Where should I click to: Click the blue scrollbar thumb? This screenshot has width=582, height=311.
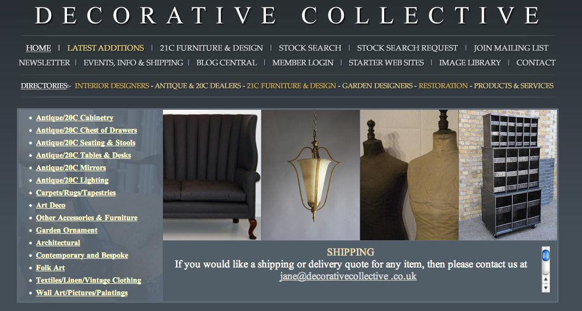[x=545, y=256]
